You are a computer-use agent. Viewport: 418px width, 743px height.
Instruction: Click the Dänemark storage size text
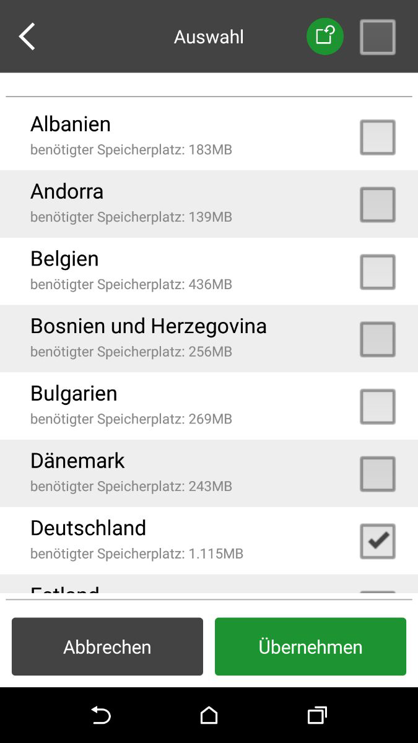[x=131, y=486]
